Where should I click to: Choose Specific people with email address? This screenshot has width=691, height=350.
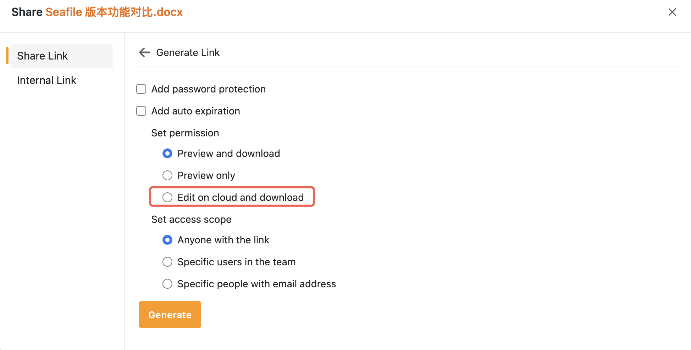pos(167,284)
